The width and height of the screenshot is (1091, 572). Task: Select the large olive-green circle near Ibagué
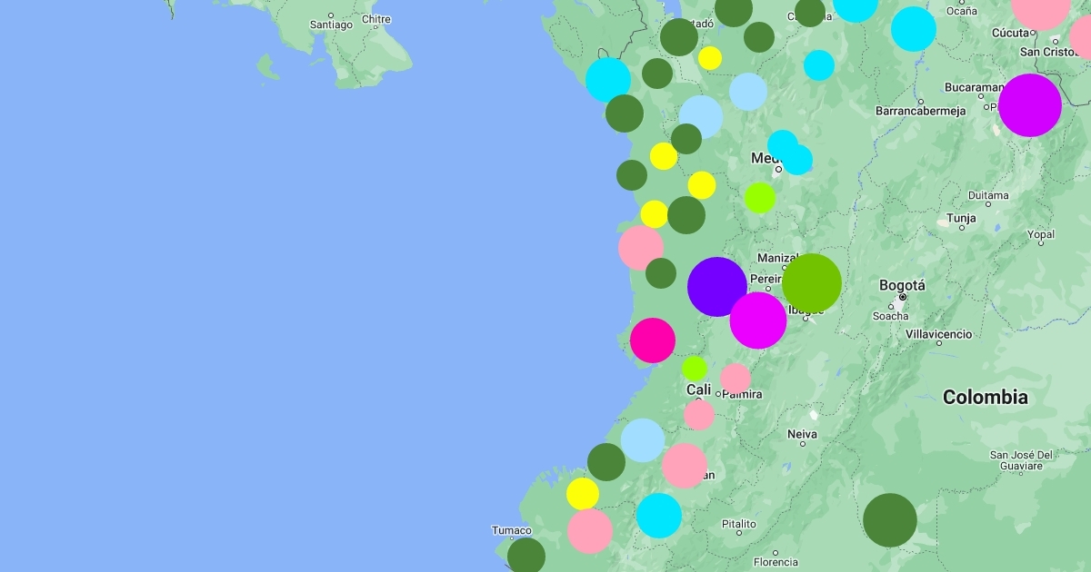[x=812, y=282]
